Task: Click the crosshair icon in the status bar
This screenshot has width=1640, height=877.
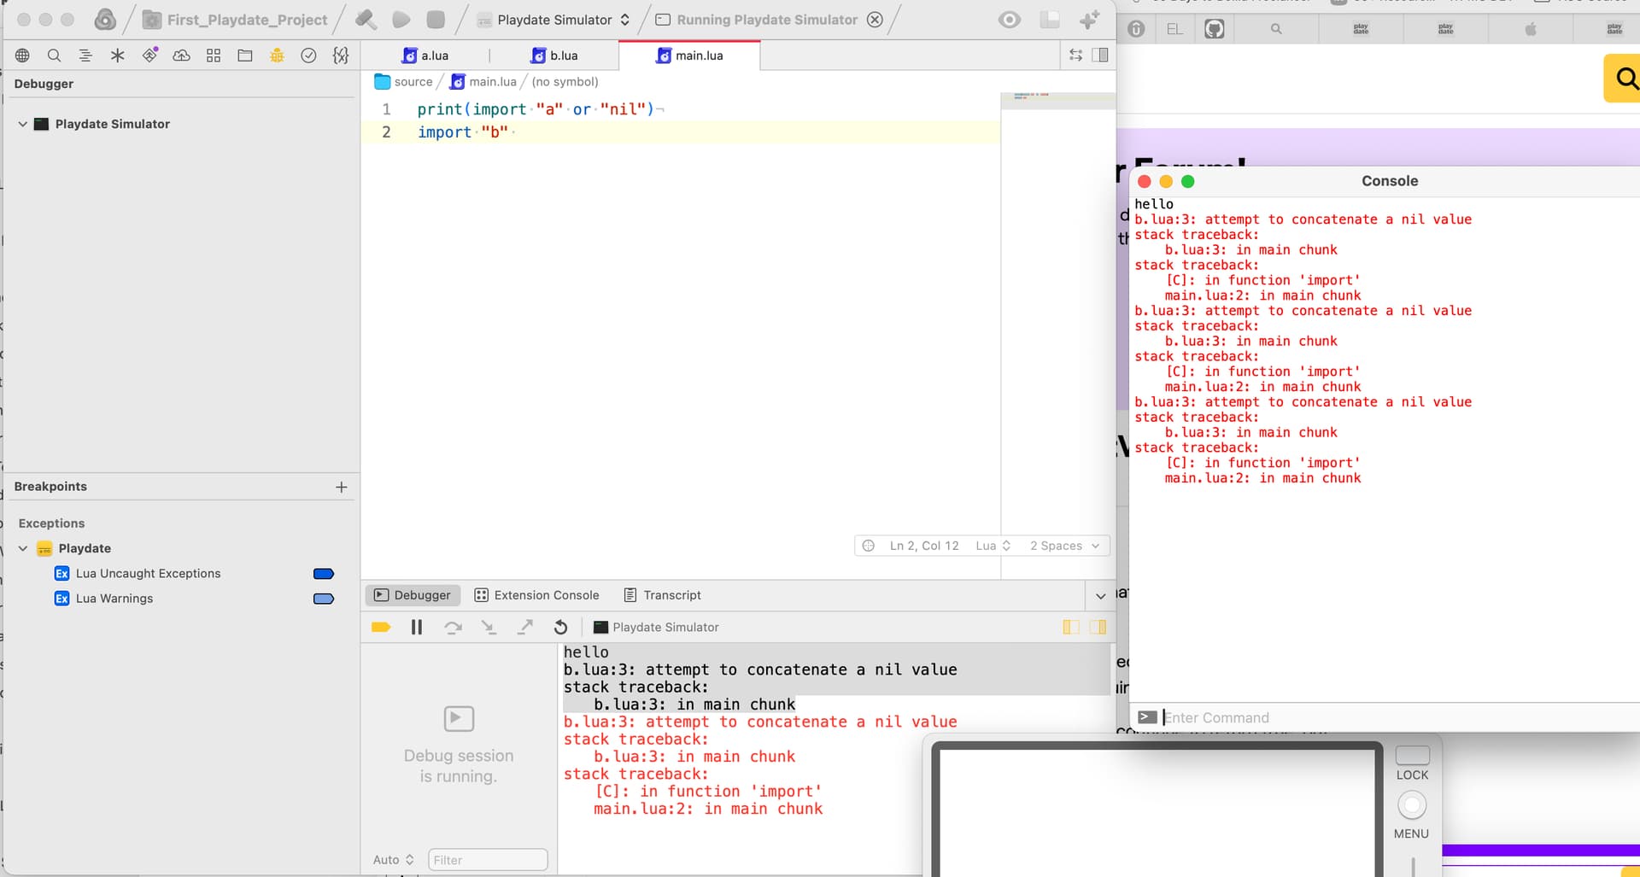Action: click(869, 546)
